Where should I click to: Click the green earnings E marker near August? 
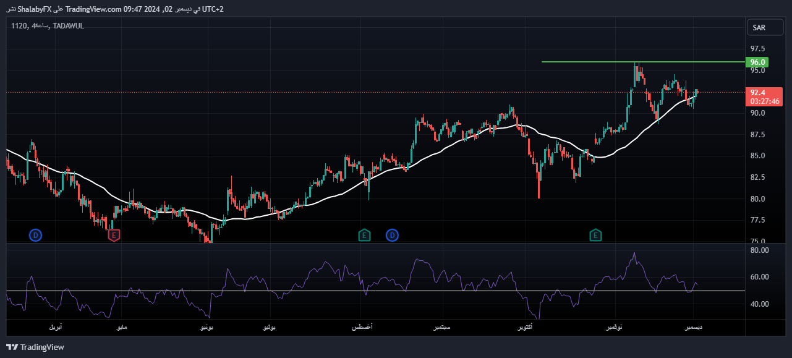[x=365, y=235]
